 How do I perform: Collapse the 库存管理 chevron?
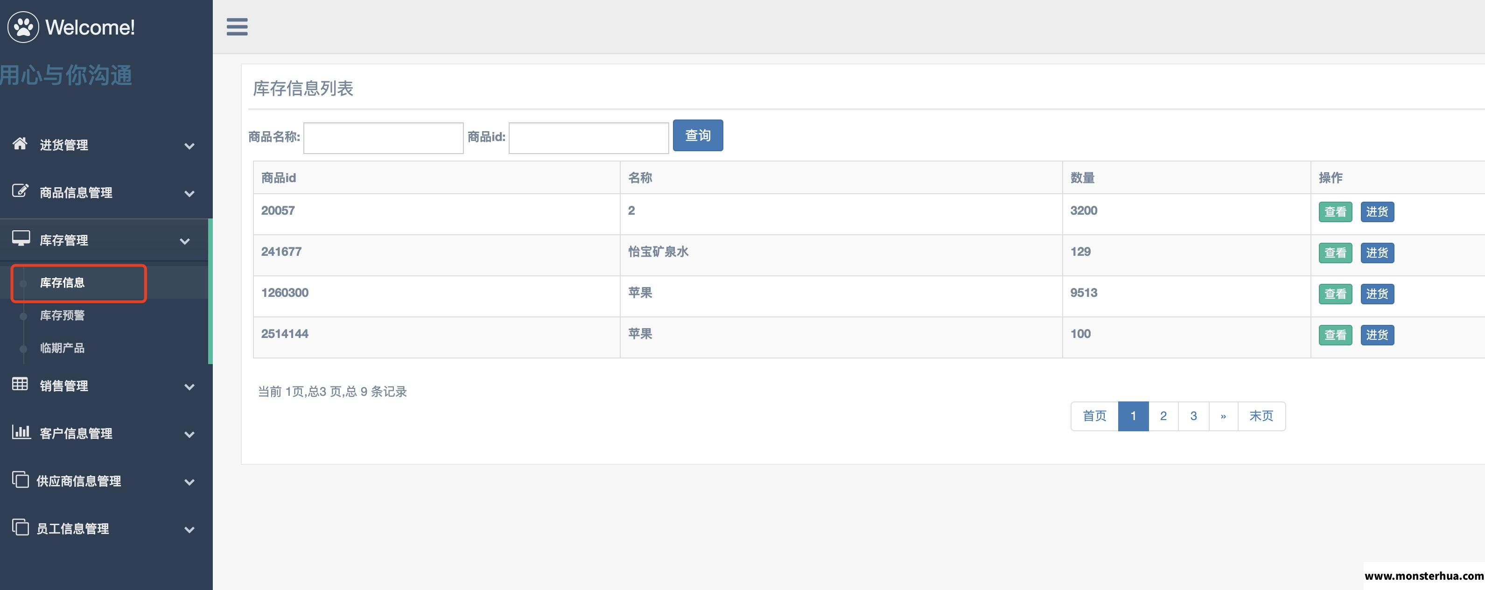[184, 241]
